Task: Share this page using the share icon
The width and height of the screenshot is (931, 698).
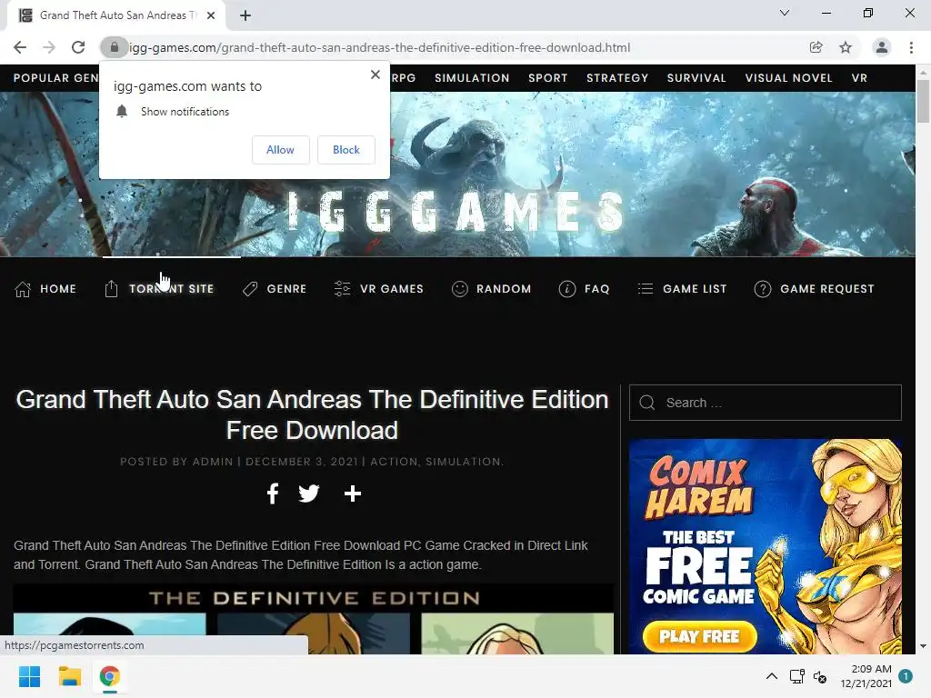Action: (816, 47)
